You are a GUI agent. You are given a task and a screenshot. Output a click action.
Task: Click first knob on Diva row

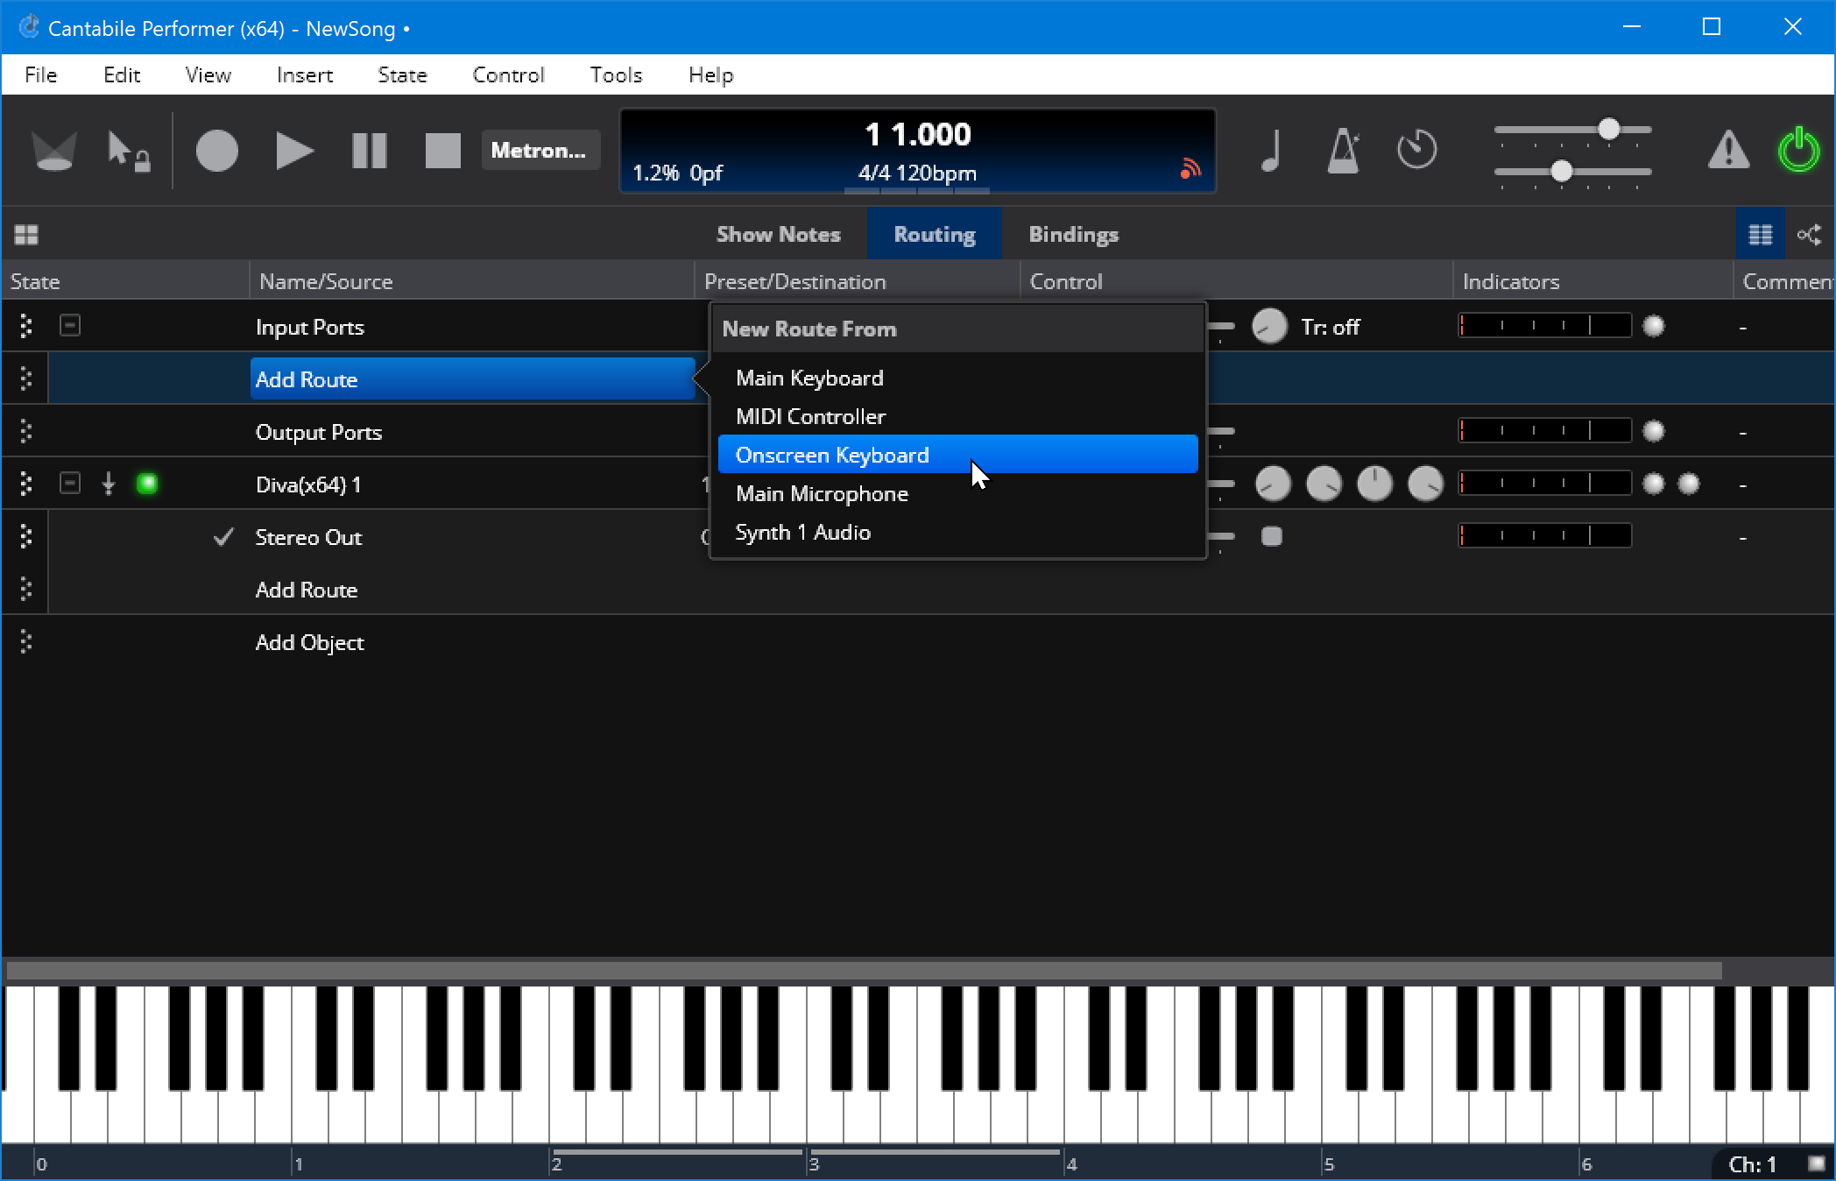point(1273,484)
